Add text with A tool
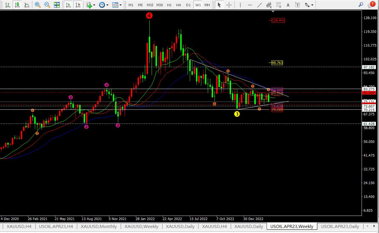 pos(288,5)
